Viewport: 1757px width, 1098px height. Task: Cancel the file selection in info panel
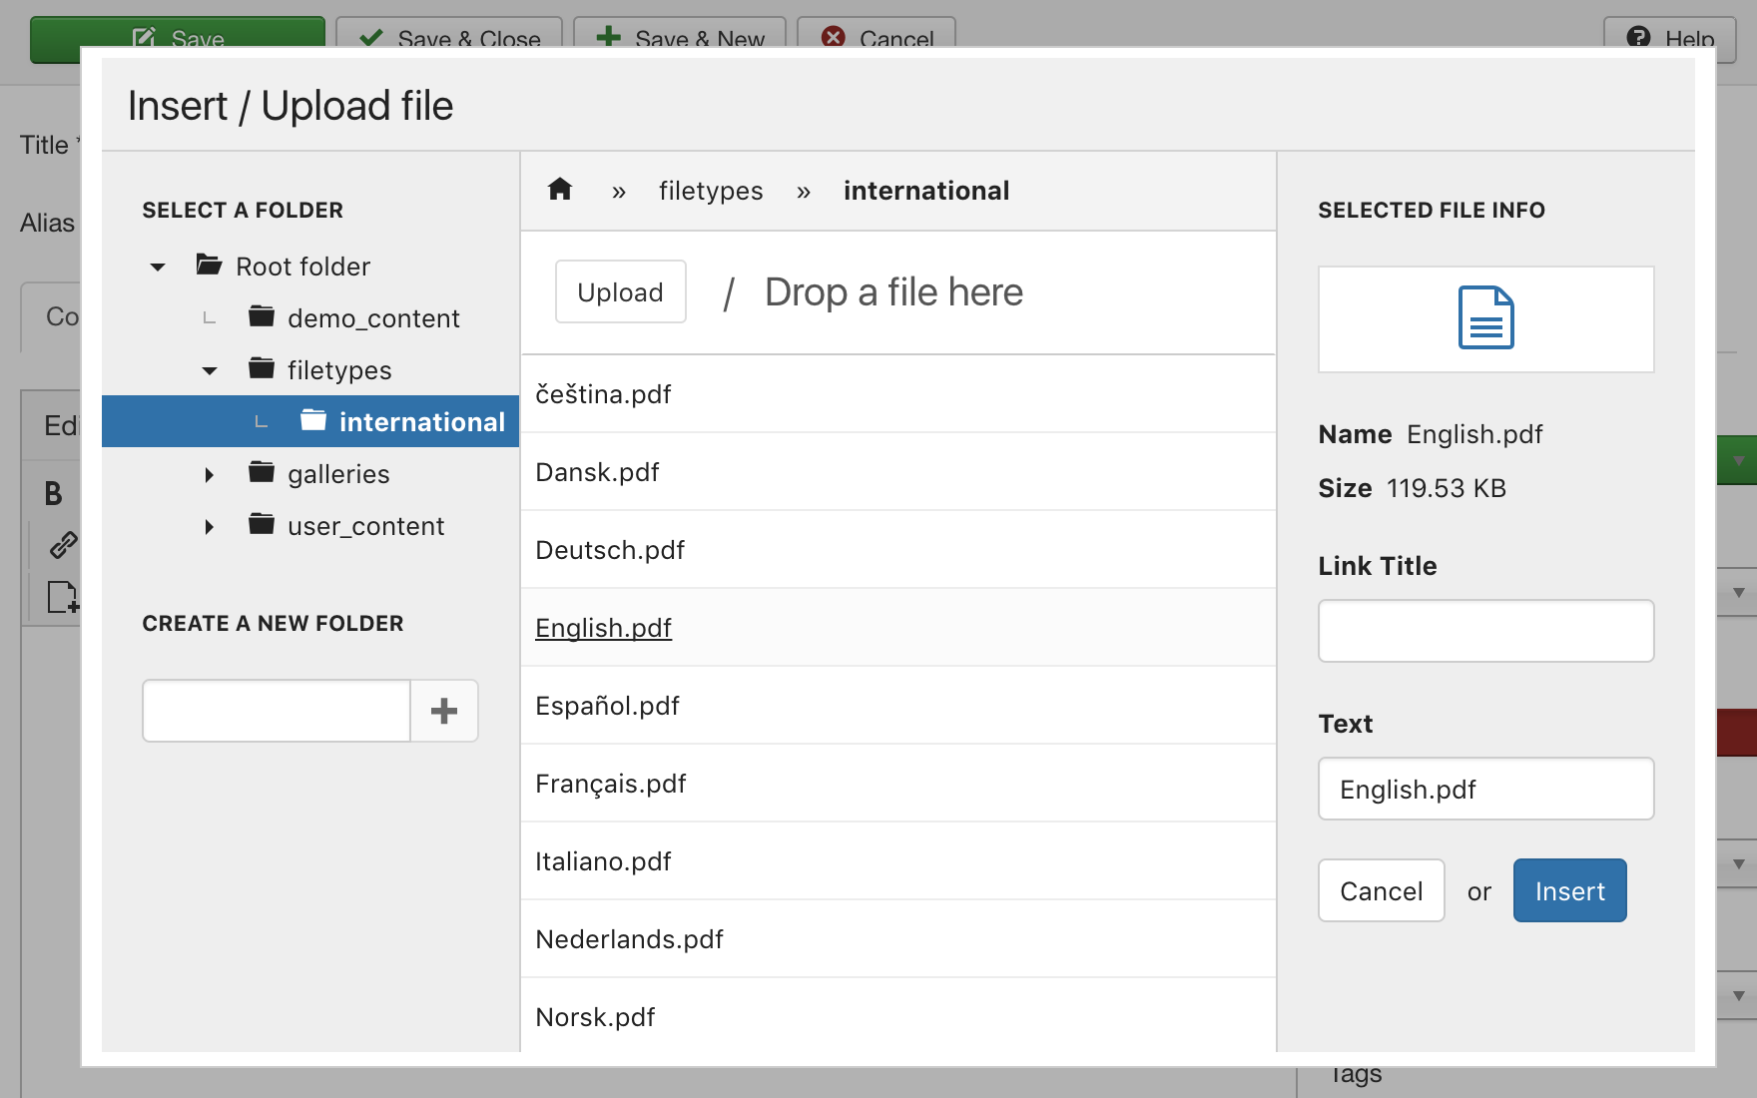point(1381,890)
